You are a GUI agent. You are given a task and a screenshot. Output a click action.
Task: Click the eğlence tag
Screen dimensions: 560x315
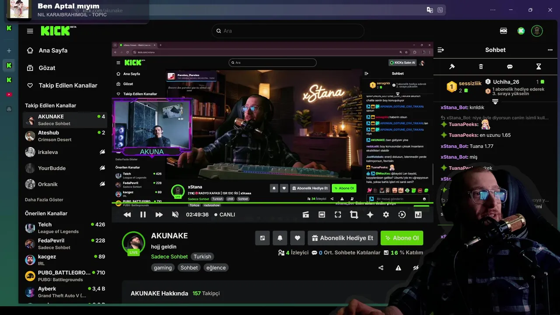pos(216,268)
